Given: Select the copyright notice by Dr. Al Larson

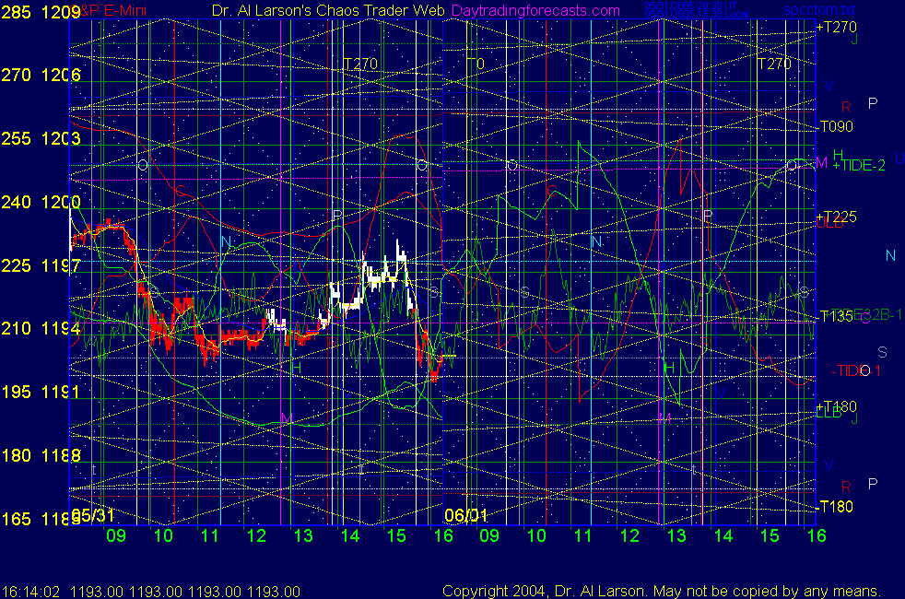Looking at the screenshot, I should (662, 591).
